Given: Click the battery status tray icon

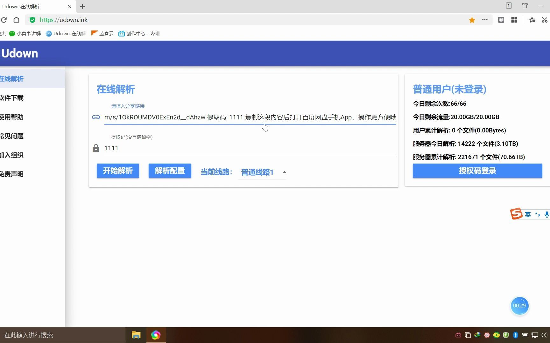Looking at the screenshot, I should point(525,335).
